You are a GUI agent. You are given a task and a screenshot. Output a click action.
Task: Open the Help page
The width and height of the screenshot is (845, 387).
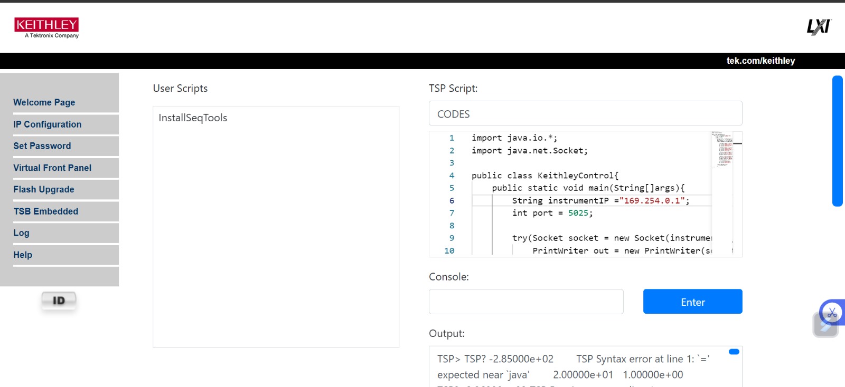23,255
